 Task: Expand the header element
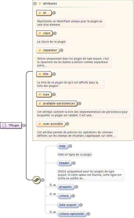tap(74, 163)
